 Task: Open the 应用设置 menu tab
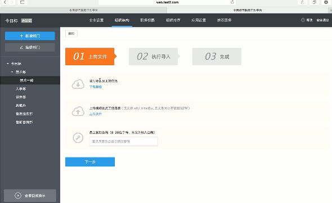[199, 20]
